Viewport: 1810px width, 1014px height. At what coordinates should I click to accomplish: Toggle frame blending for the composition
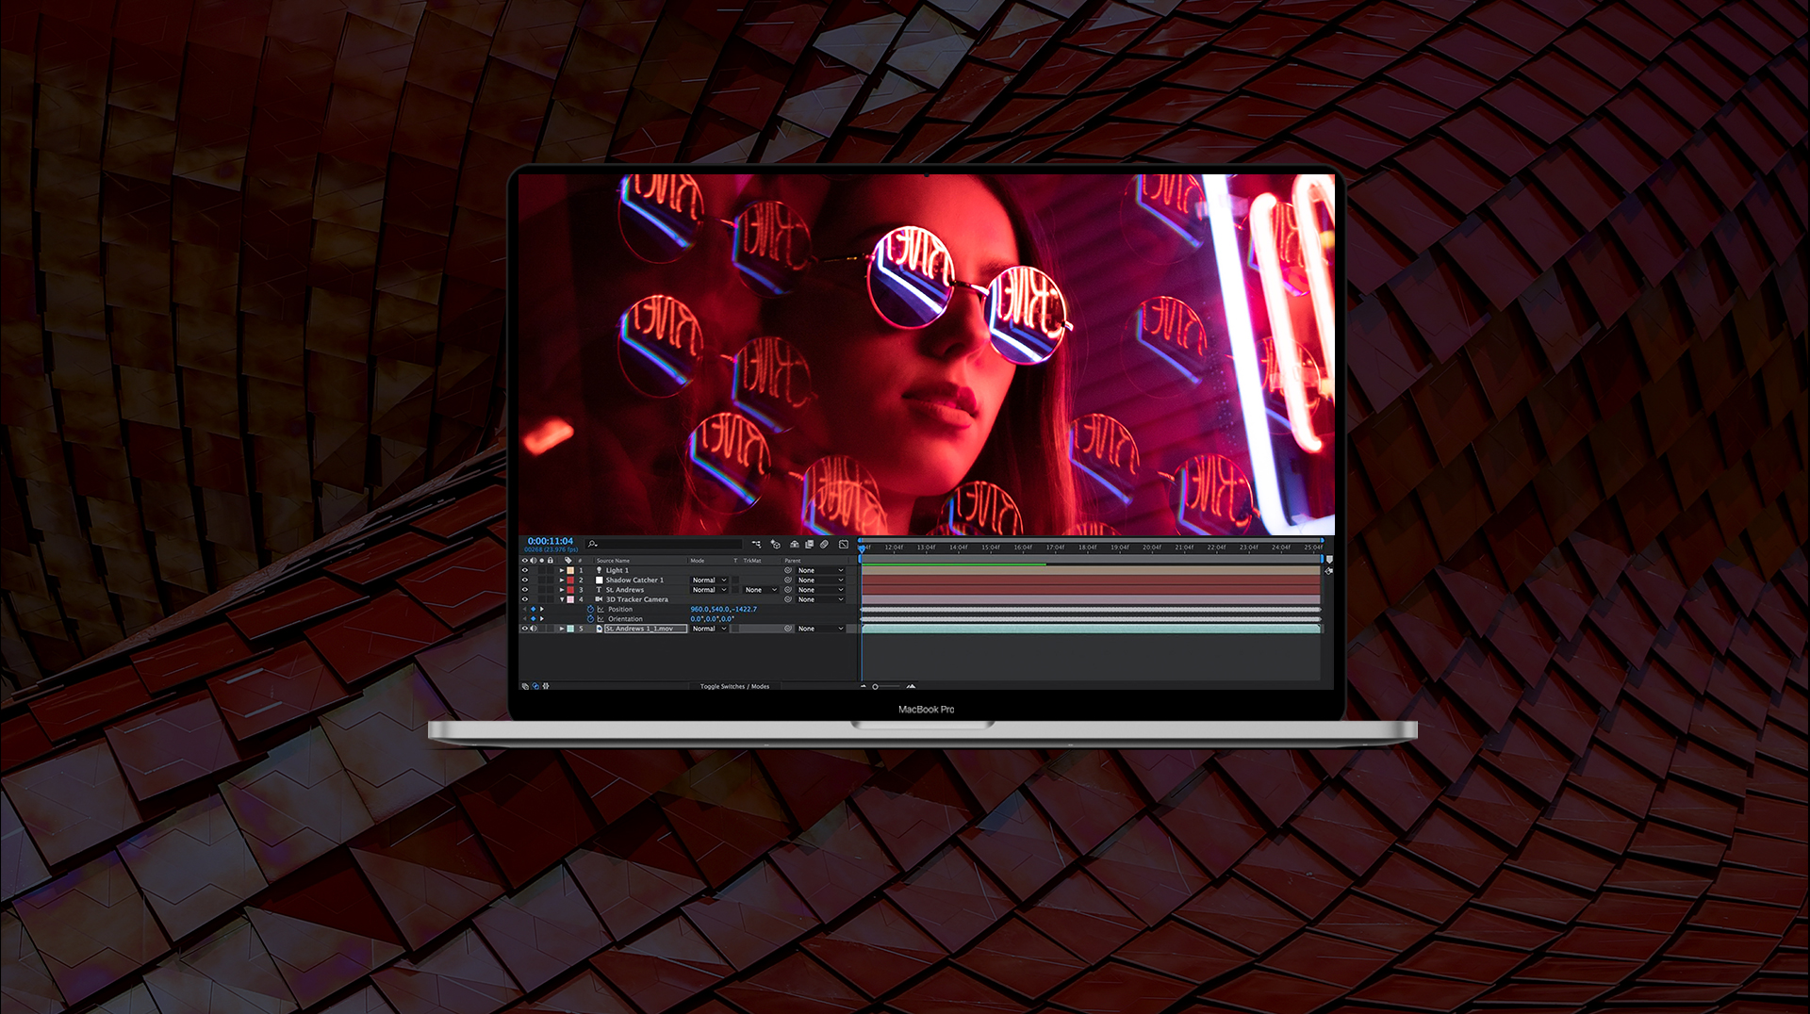click(809, 544)
